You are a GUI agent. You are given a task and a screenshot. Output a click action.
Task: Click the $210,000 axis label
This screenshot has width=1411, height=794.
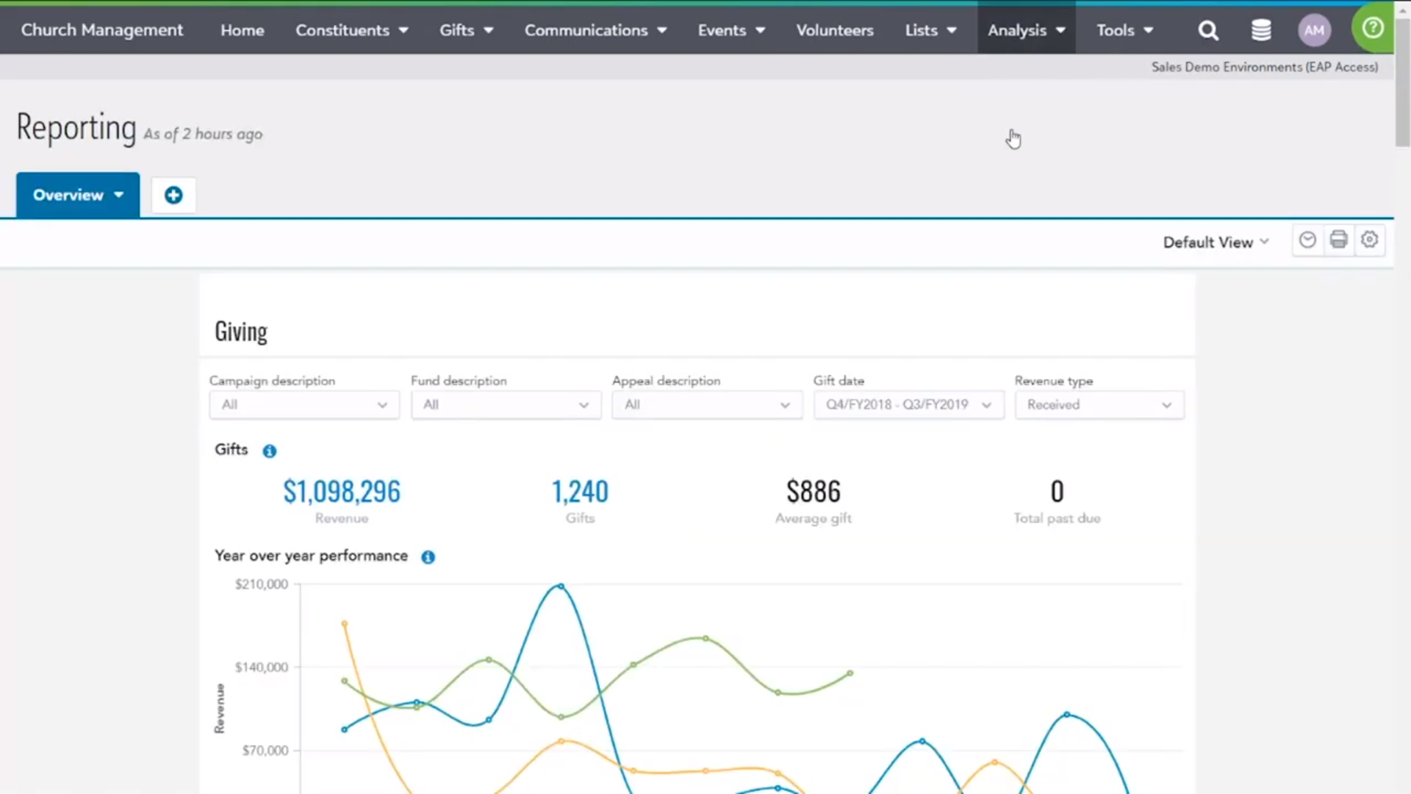click(x=262, y=584)
